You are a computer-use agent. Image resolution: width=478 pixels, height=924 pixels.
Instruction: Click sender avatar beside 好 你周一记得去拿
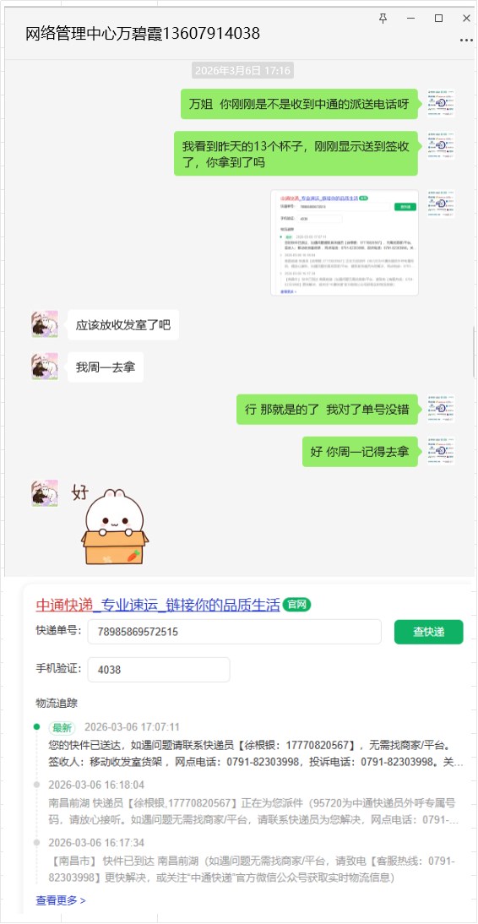441,451
